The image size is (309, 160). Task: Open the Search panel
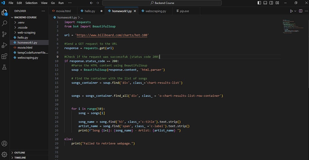point(4,23)
